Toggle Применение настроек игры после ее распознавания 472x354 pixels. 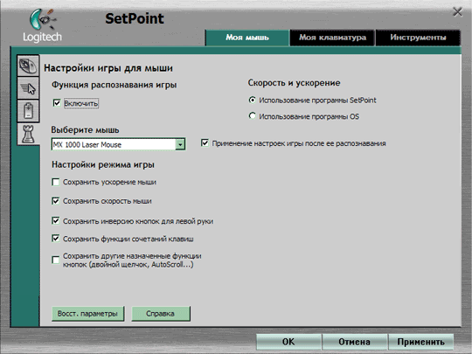point(205,143)
